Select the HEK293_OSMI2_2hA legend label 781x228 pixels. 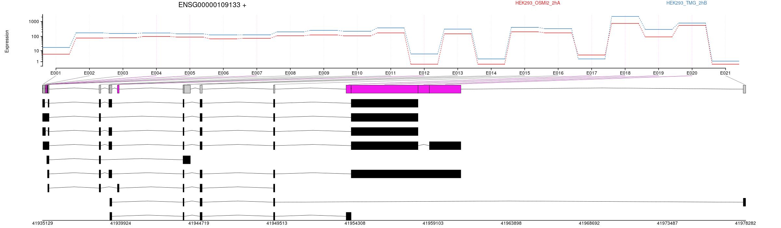538,3
